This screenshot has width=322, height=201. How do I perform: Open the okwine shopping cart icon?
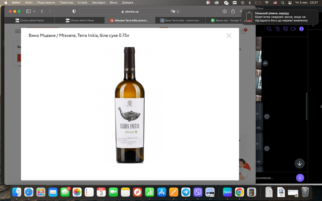click(x=243, y=31)
